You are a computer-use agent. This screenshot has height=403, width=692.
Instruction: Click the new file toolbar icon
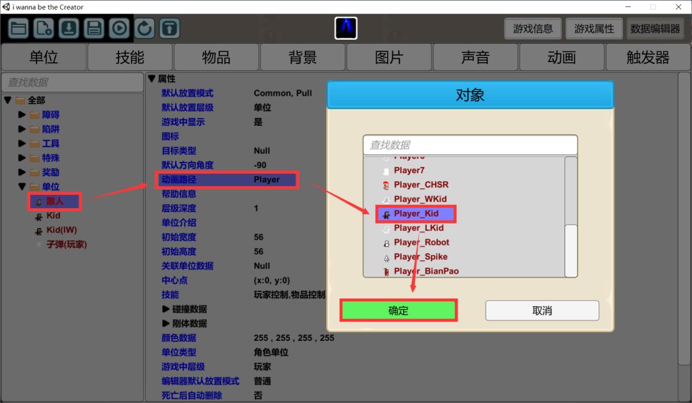pyautogui.click(x=44, y=28)
